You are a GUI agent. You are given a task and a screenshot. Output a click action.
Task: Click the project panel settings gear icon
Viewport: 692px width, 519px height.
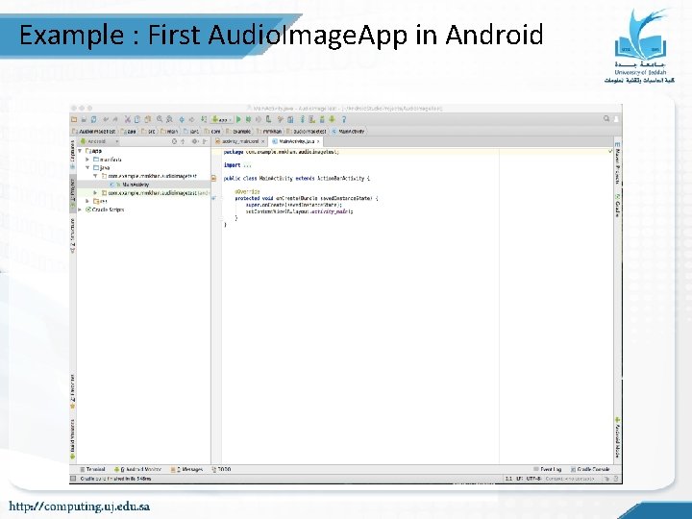194,141
